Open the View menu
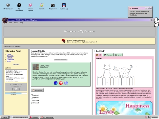159x119 pixels. [16, 23]
